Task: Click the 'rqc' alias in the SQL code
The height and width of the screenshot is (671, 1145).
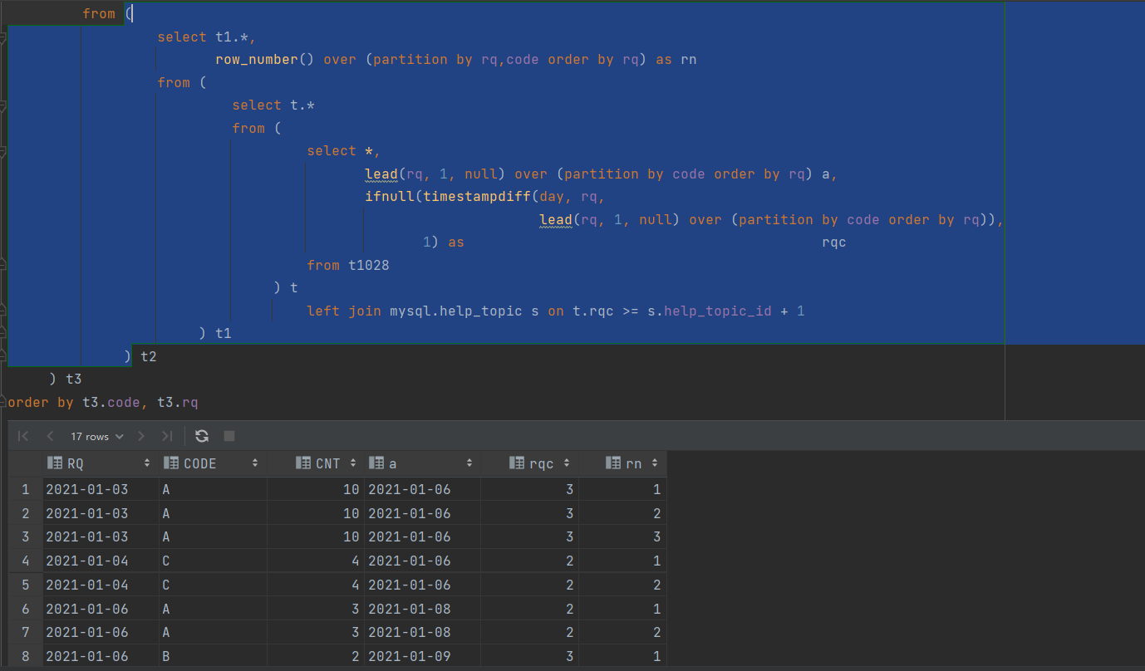Action: [x=834, y=242]
